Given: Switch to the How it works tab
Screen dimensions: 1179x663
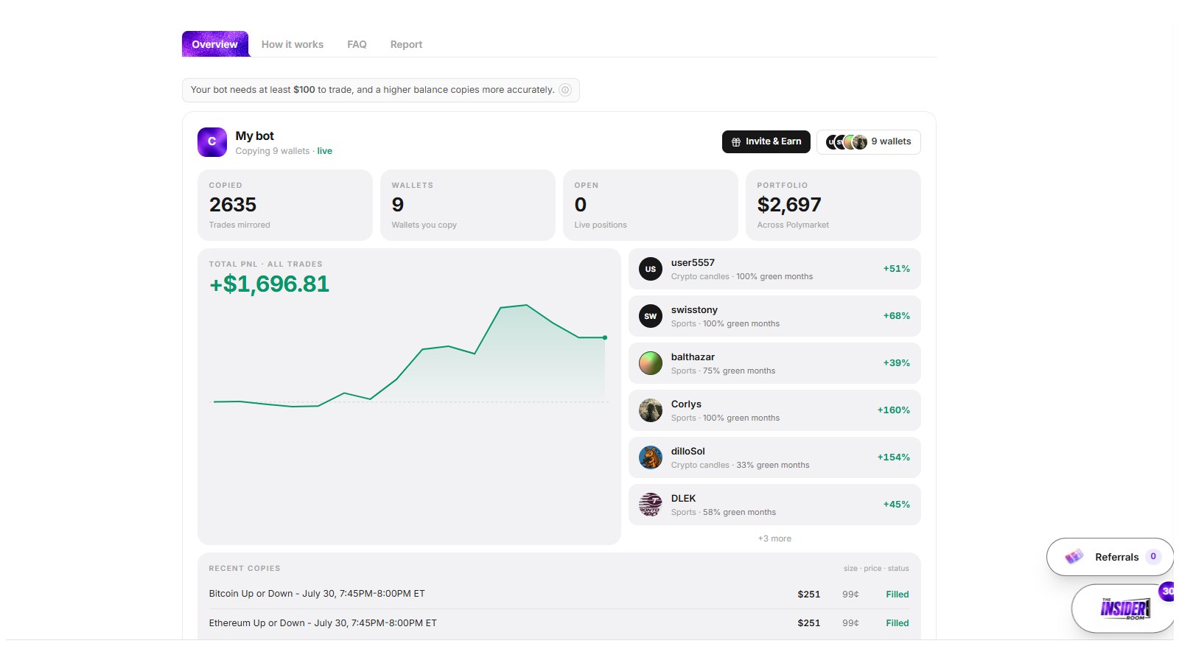Looking at the screenshot, I should coord(293,44).
